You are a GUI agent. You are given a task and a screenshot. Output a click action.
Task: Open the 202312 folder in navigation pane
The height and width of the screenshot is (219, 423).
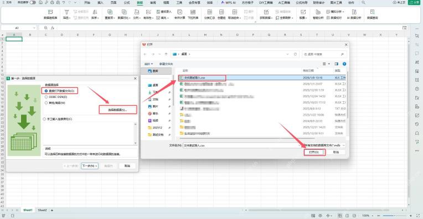pos(158,128)
